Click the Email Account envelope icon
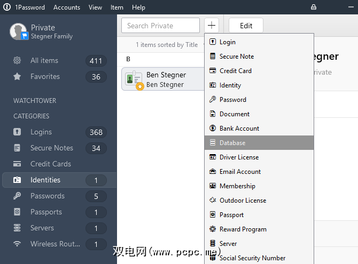This screenshot has width=358, height=264. (213, 171)
